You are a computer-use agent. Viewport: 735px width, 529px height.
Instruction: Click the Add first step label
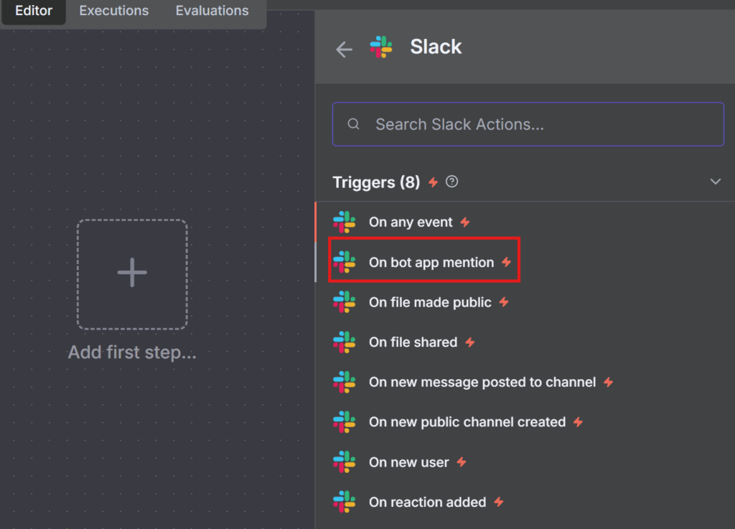(x=132, y=352)
